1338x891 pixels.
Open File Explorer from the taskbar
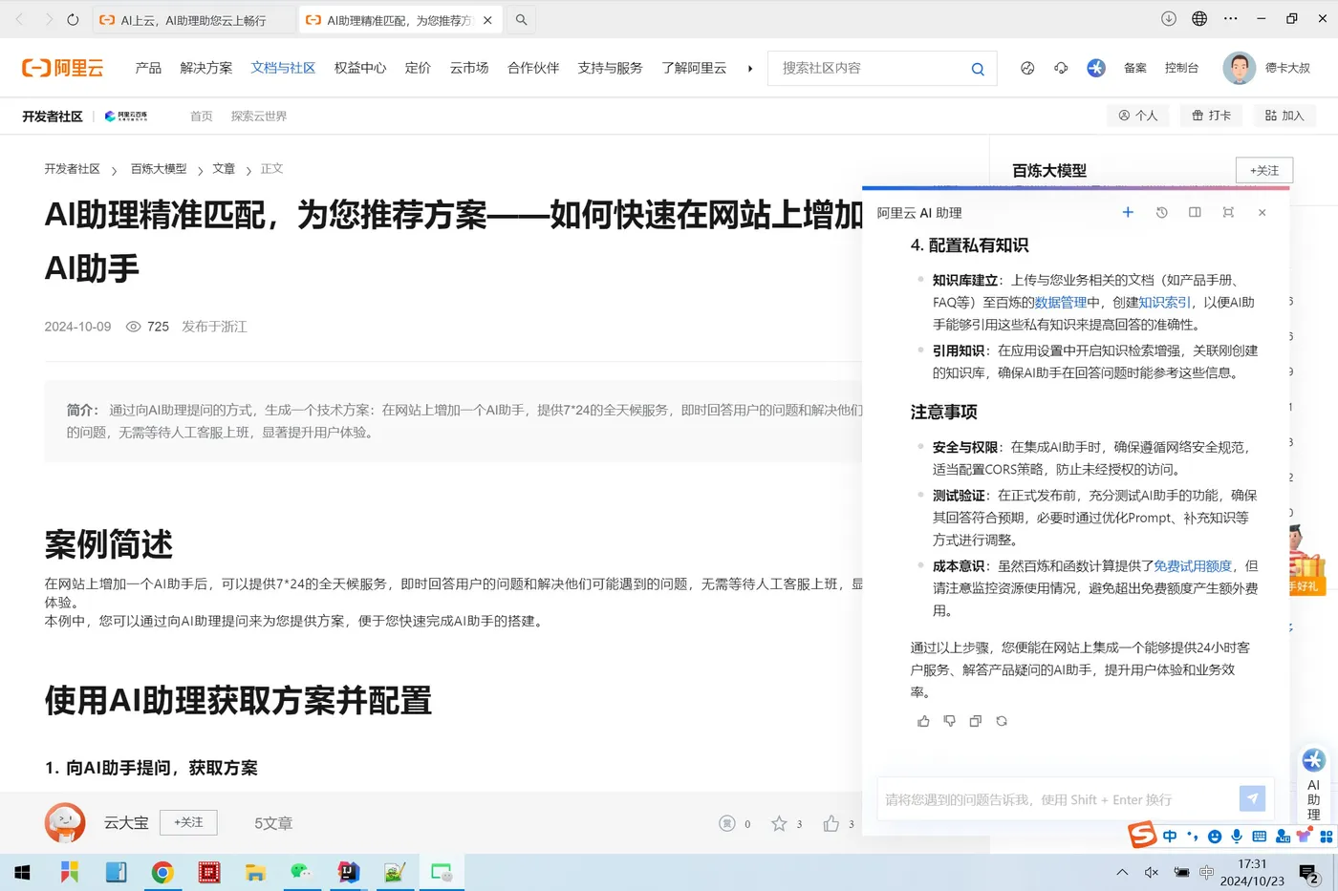point(255,872)
